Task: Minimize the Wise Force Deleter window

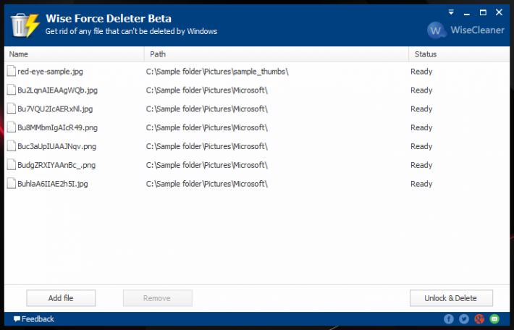Action: [467, 13]
